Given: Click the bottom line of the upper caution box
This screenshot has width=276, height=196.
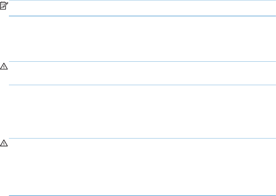Looking at the screenshot, I should [x=141, y=85].
